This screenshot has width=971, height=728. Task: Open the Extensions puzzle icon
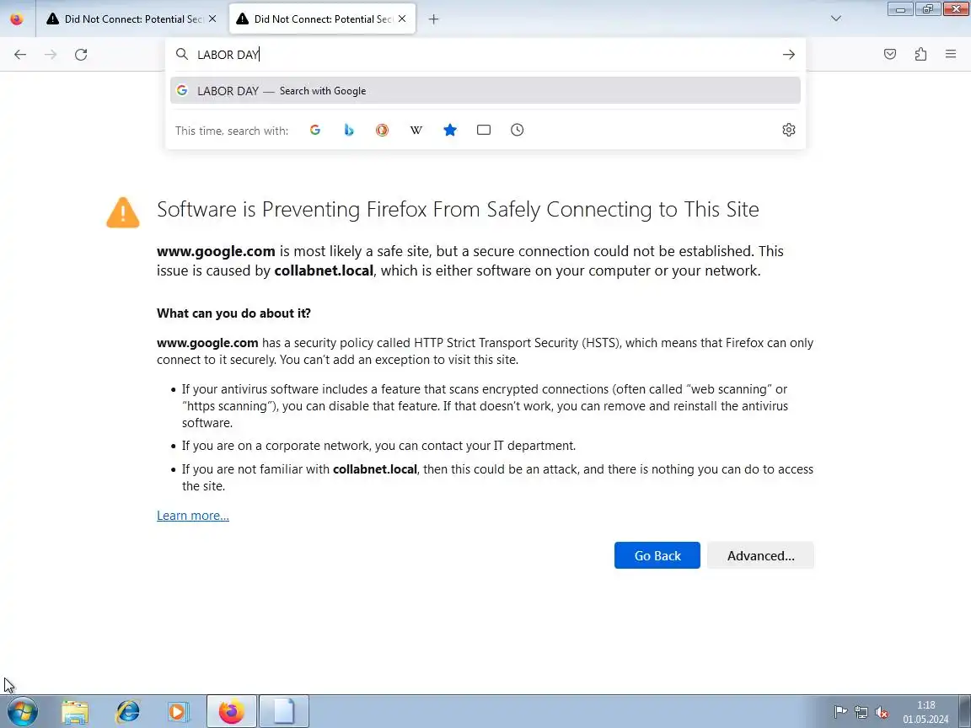pos(920,55)
